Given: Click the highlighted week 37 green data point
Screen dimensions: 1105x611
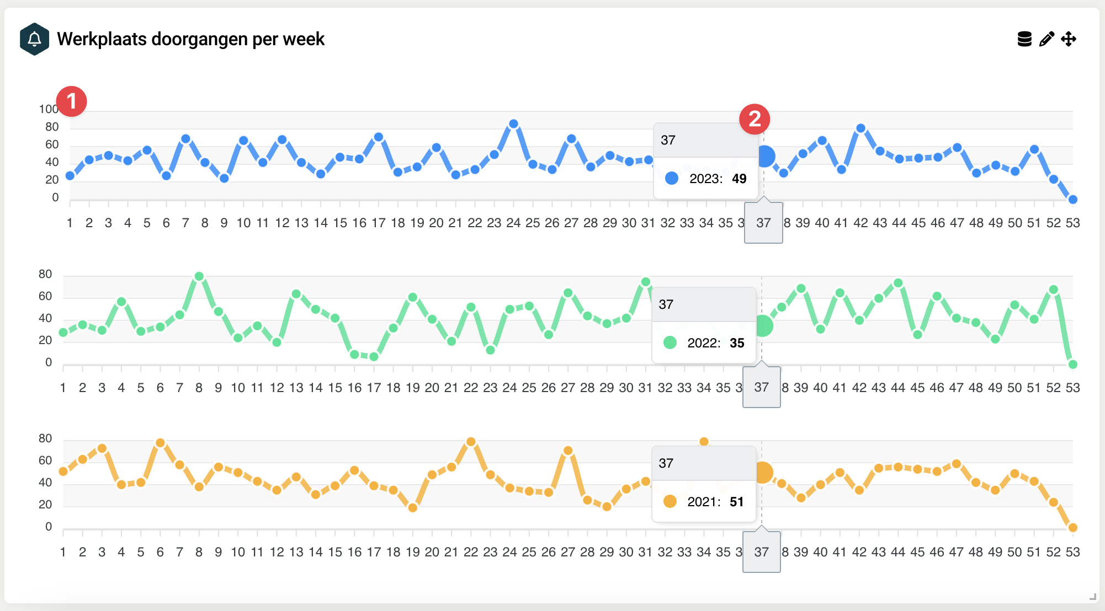Looking at the screenshot, I should tap(763, 326).
